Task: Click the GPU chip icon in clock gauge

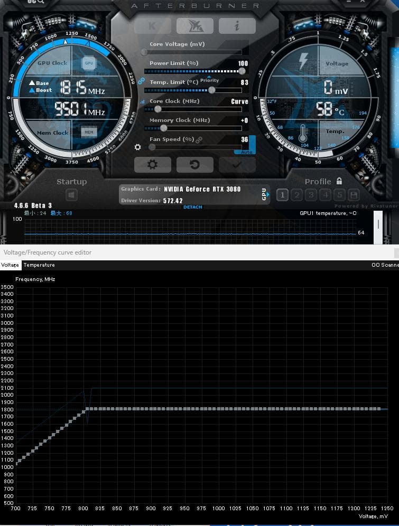Action: click(x=89, y=63)
